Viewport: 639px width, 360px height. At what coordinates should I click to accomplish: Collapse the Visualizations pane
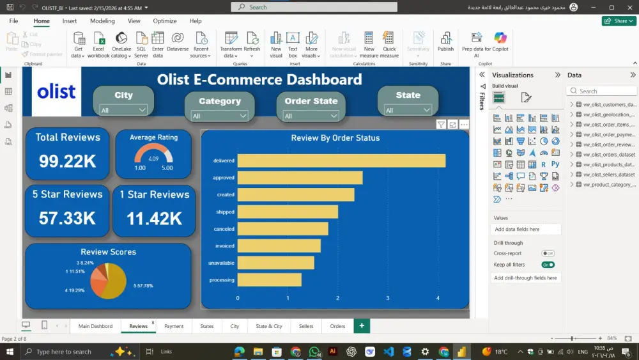coord(557,75)
